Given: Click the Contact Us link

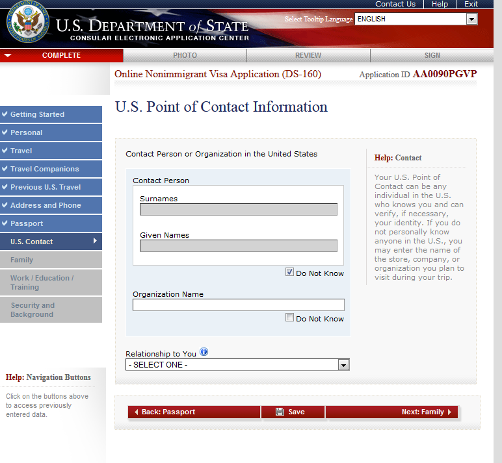Looking at the screenshot, I should point(395,4).
